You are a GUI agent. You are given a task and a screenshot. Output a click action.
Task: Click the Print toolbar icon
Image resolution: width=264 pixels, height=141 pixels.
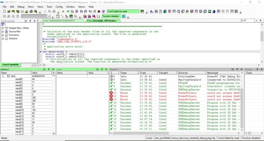click(x=31, y=11)
